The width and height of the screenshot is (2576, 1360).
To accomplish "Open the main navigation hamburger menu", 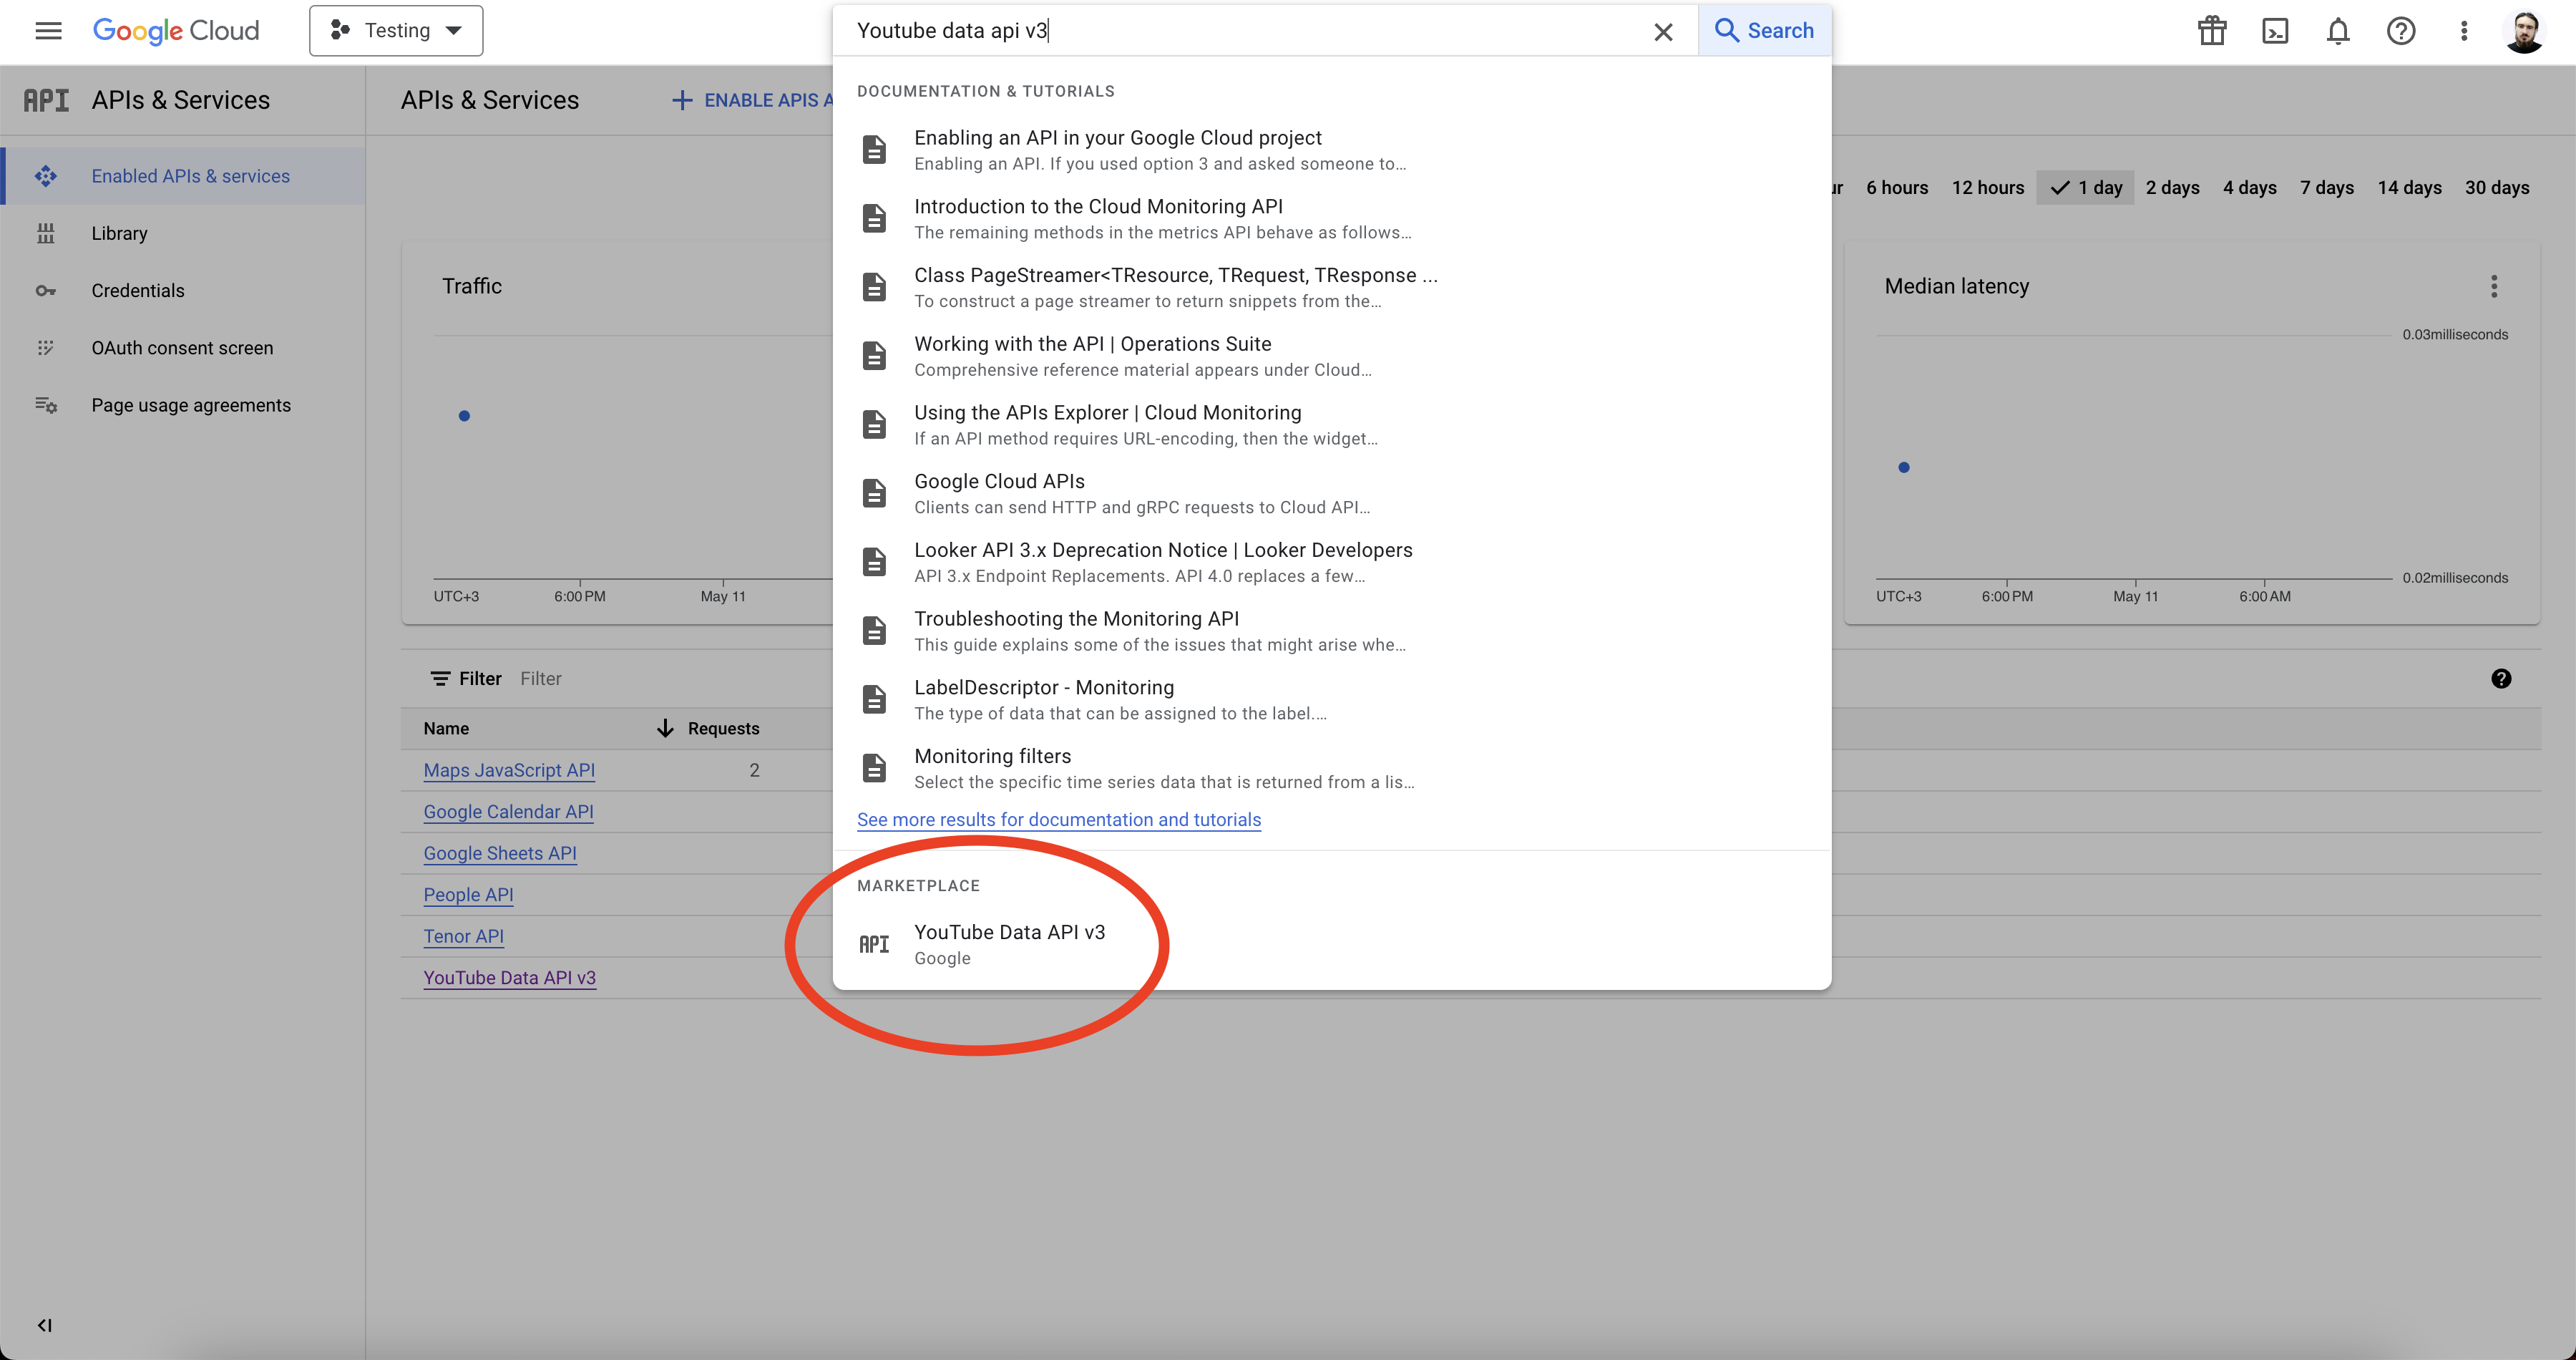I will click(48, 31).
